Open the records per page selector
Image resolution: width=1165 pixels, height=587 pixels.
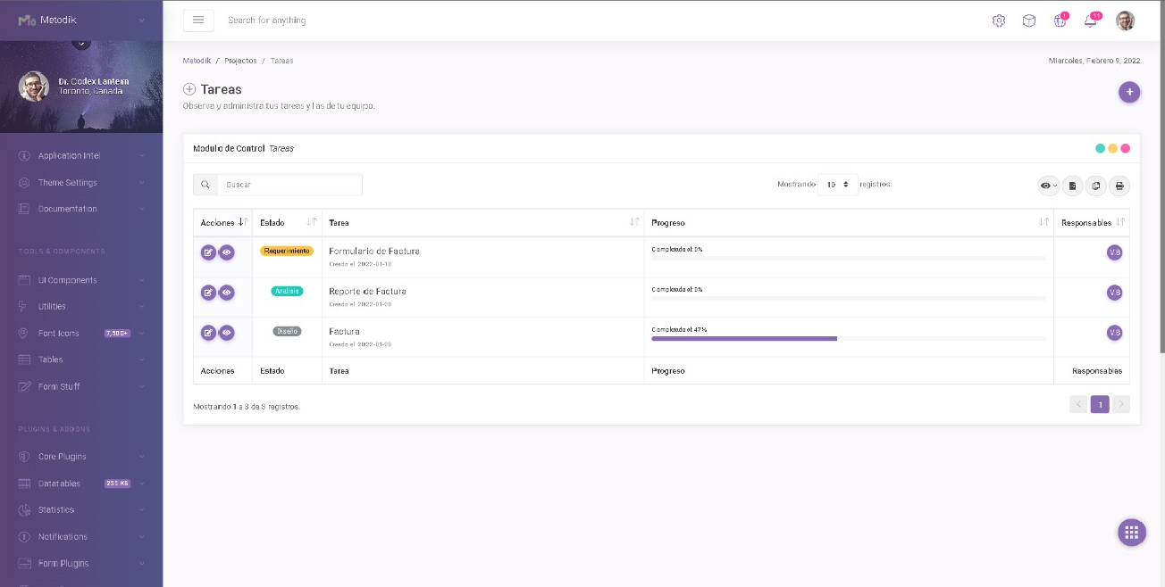tap(837, 185)
